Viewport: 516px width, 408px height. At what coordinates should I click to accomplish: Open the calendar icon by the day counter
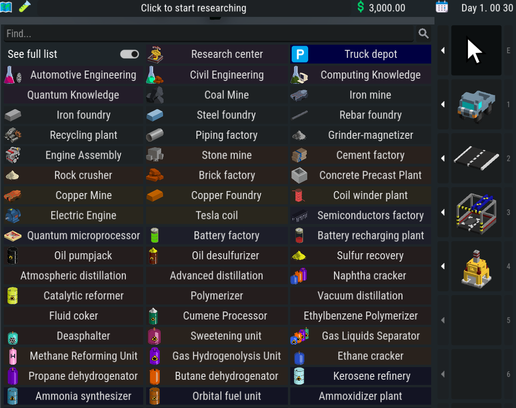pos(442,7)
